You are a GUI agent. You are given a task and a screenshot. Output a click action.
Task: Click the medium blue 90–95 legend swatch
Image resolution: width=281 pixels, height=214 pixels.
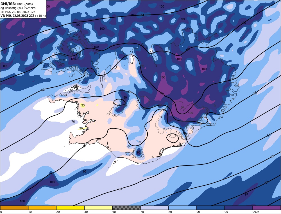point(210,208)
